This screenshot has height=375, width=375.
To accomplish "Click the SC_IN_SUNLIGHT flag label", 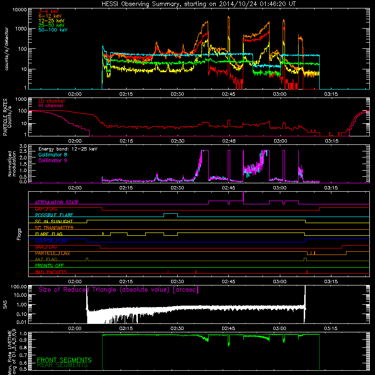I will pos(54,221).
